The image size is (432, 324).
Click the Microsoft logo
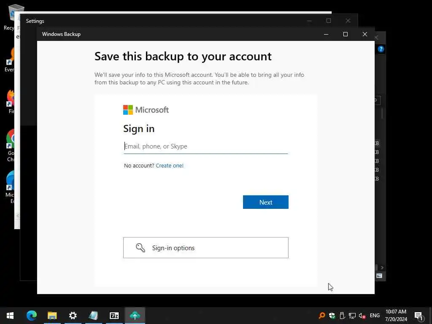(146, 110)
